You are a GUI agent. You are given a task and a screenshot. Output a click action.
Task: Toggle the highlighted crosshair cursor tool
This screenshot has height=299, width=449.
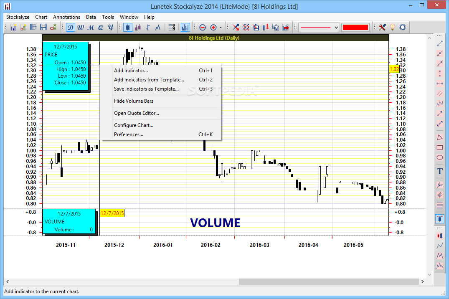pos(440,219)
